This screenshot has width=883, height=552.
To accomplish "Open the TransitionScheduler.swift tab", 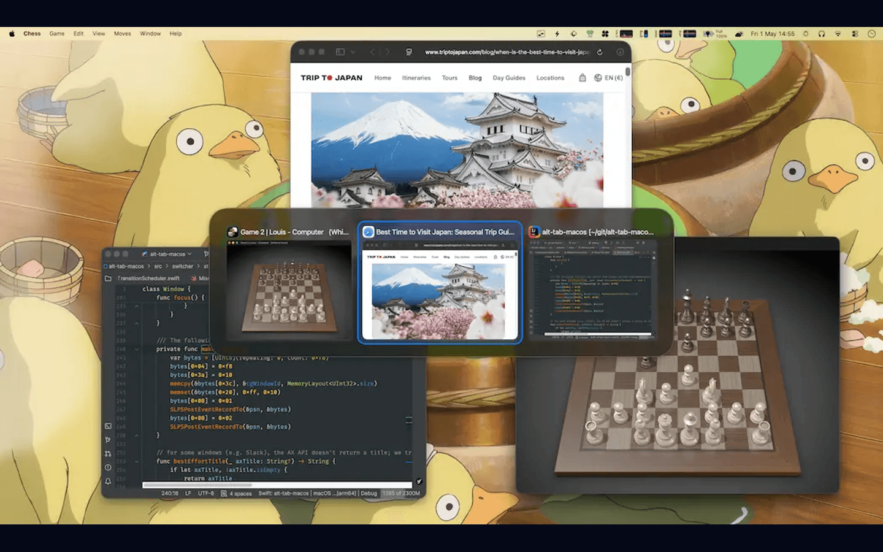I will [148, 278].
